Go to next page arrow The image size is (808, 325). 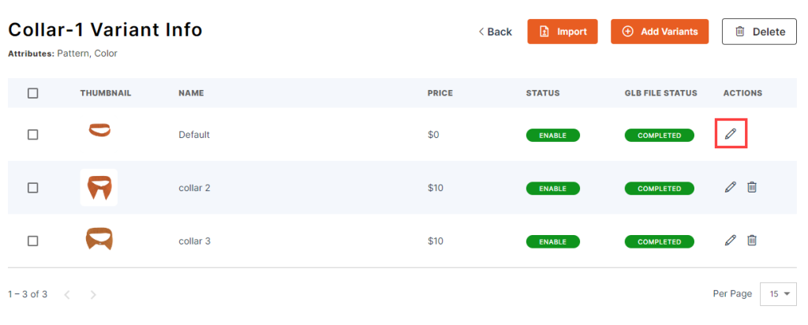tap(93, 294)
